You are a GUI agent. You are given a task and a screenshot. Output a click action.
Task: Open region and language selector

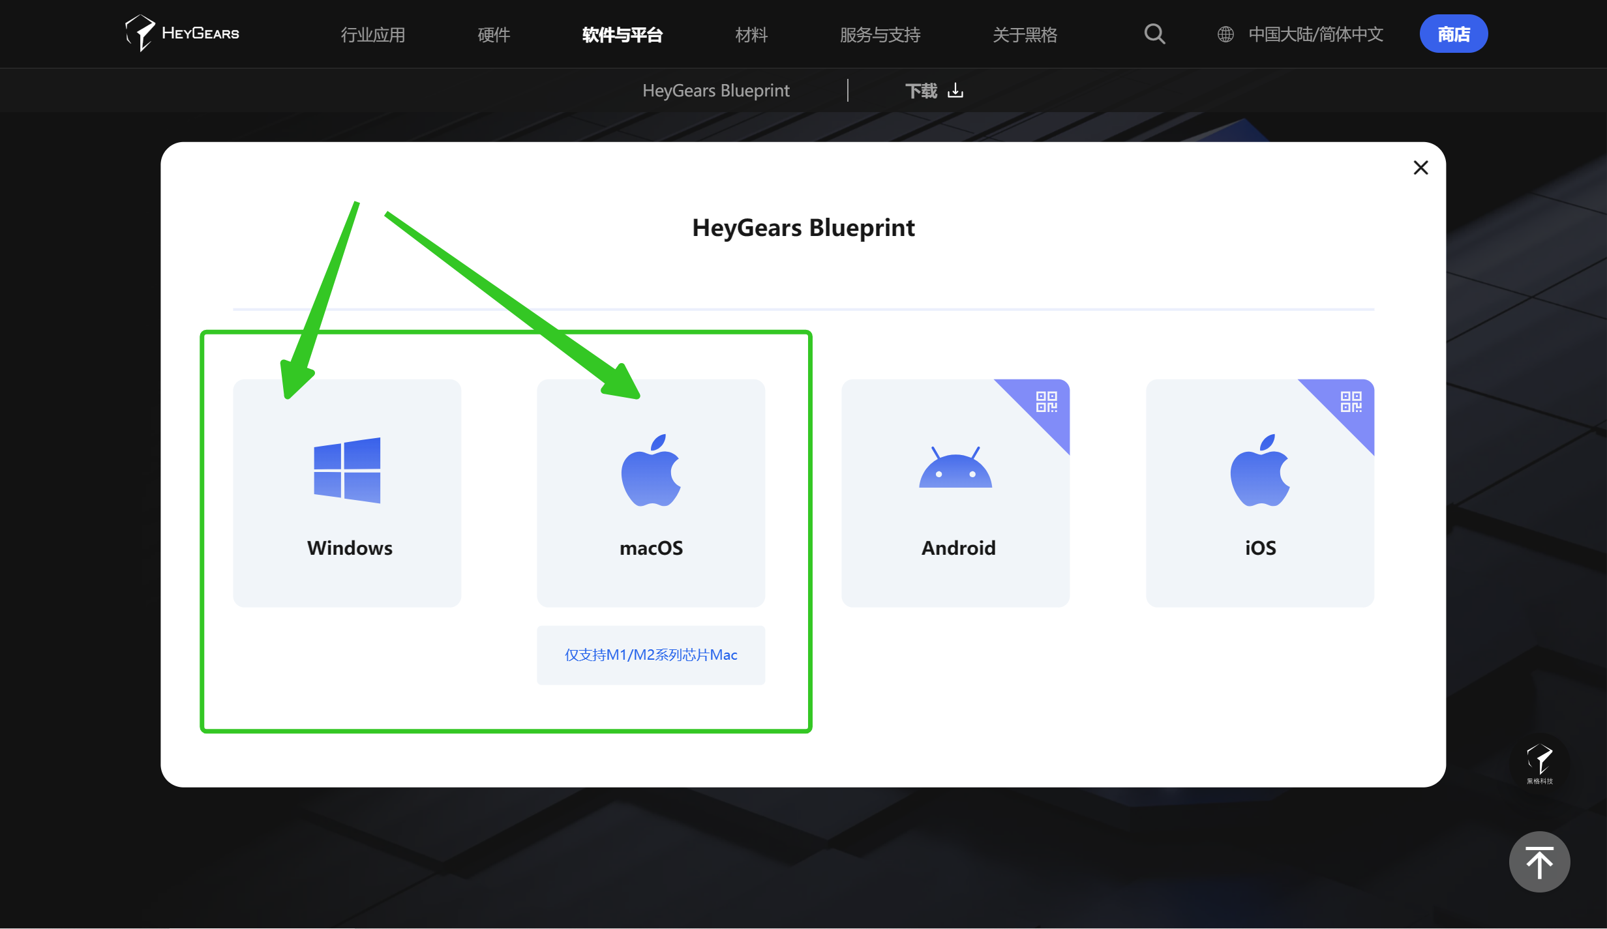(1301, 34)
